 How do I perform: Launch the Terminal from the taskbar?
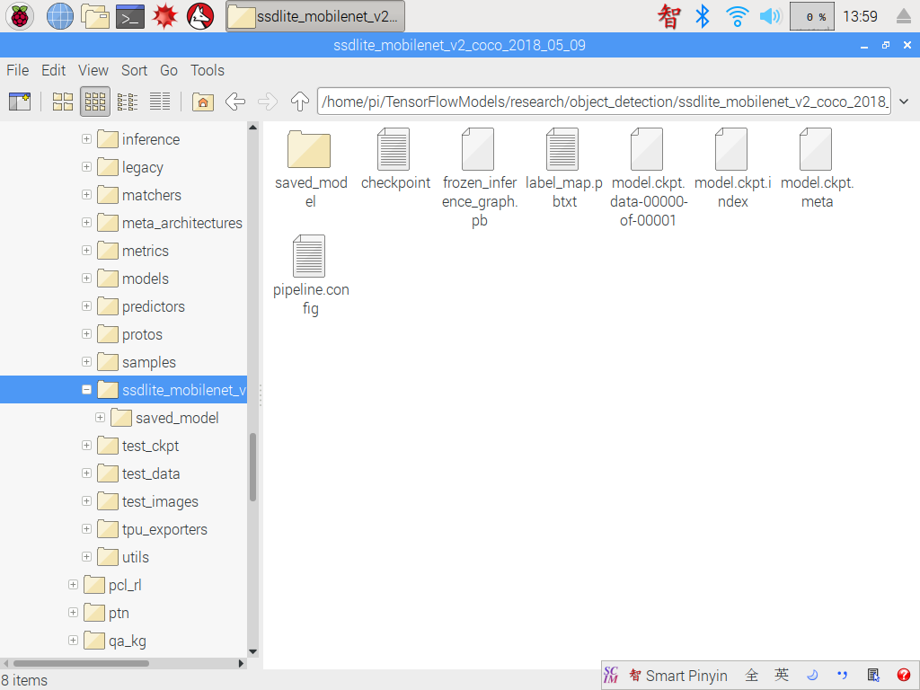(130, 16)
